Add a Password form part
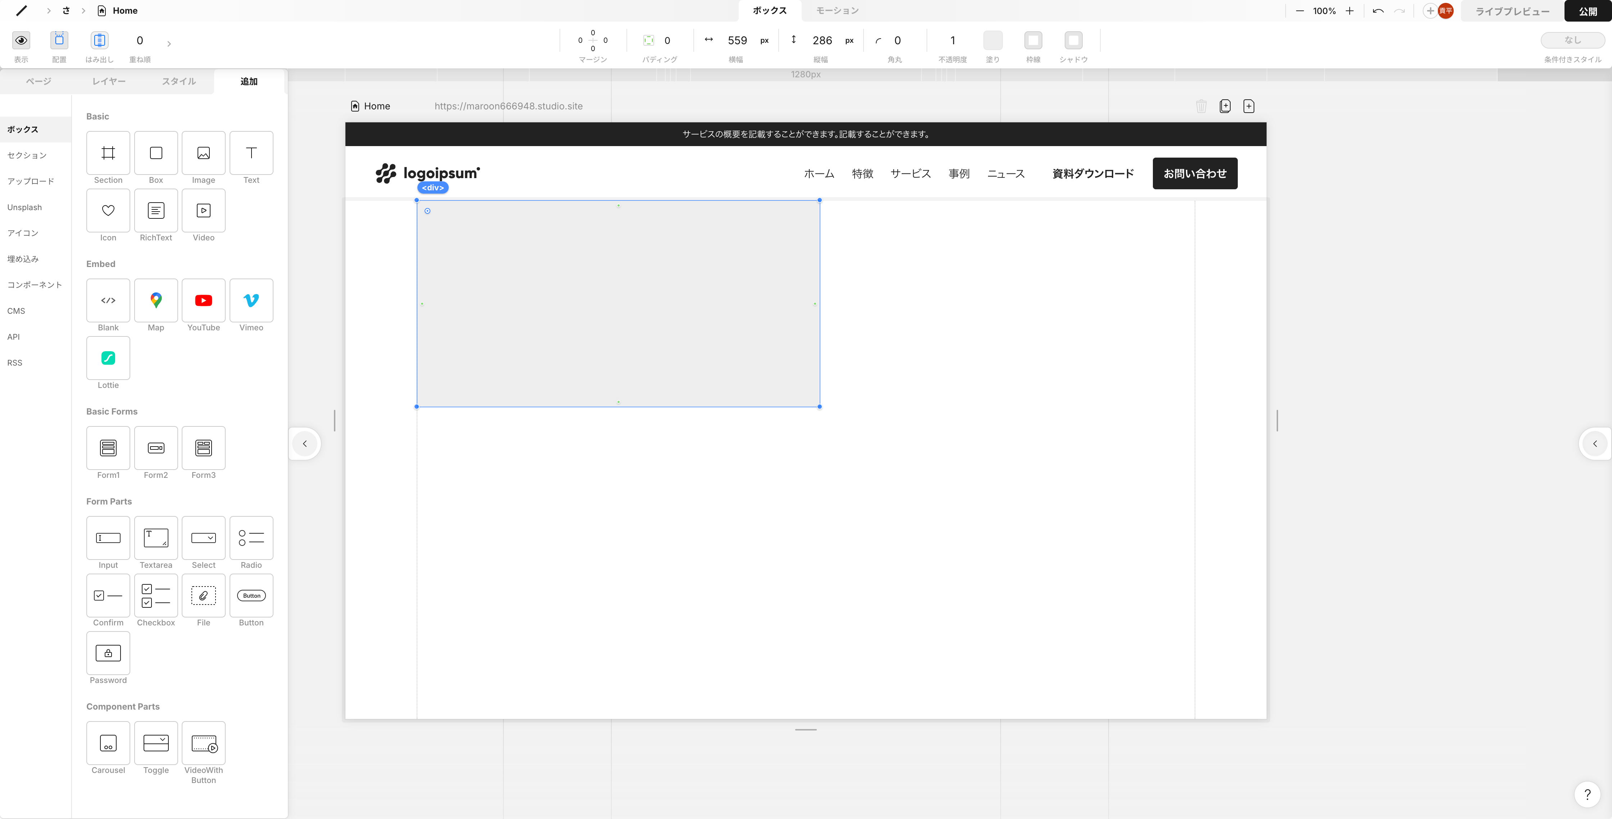 pos(108,653)
